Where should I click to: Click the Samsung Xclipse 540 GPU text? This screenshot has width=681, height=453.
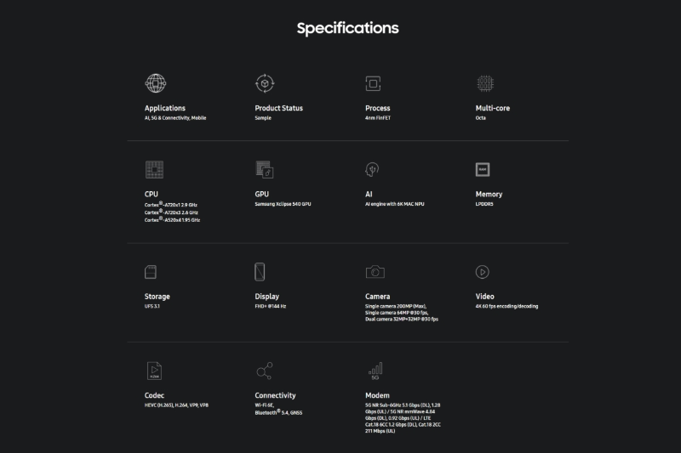(283, 204)
